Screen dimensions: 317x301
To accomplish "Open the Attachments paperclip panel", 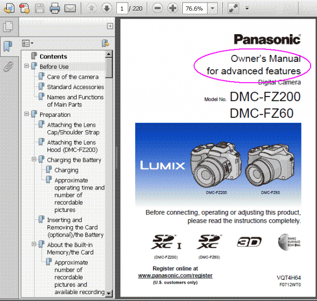I will coord(8,66).
